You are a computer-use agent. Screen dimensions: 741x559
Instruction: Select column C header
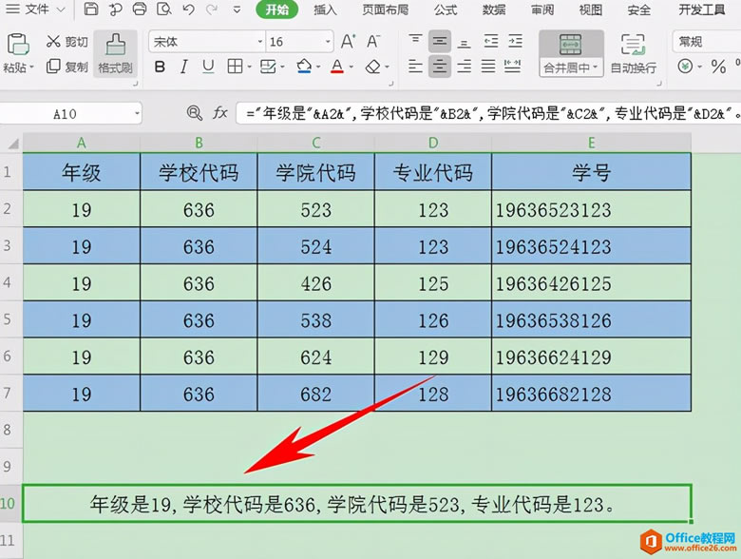315,143
